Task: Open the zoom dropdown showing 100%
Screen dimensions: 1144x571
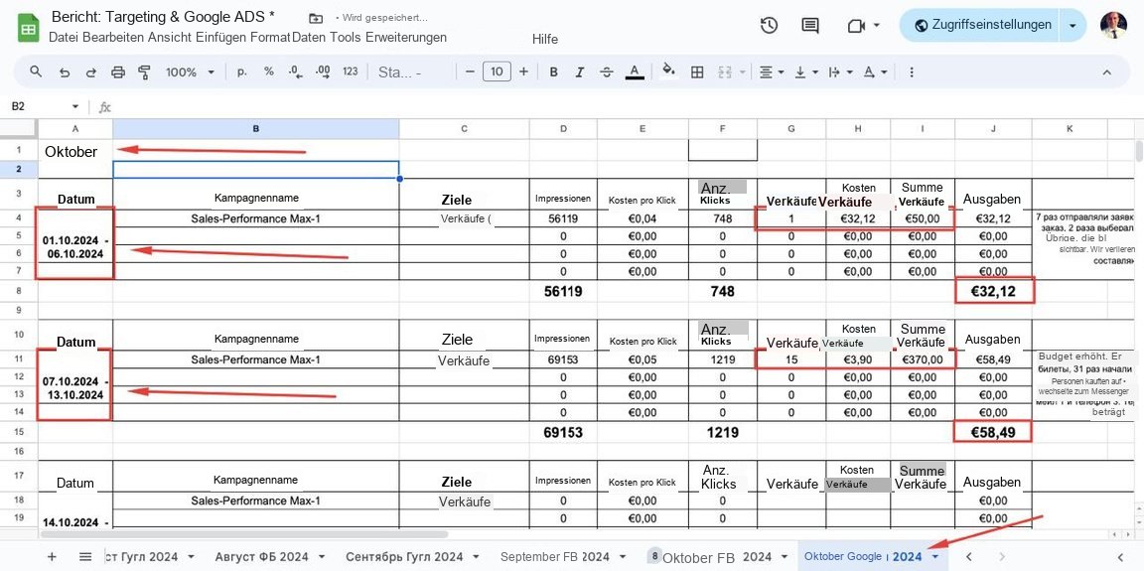Action: pos(190,72)
